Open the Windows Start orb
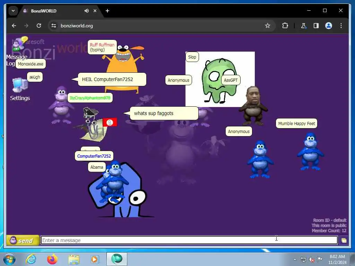The width and height of the screenshot is (355, 266). (x=9, y=259)
